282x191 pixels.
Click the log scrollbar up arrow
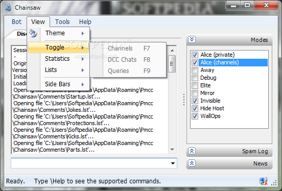click(x=172, y=51)
